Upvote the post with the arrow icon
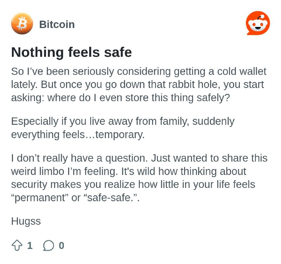This screenshot has width=281, height=264. (x=17, y=245)
